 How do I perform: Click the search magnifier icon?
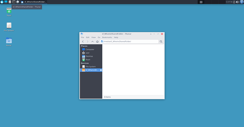click(161, 42)
